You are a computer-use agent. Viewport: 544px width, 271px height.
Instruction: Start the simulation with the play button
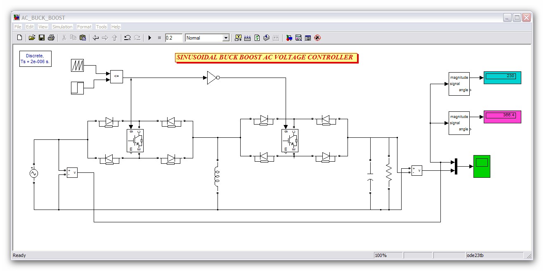pos(149,38)
